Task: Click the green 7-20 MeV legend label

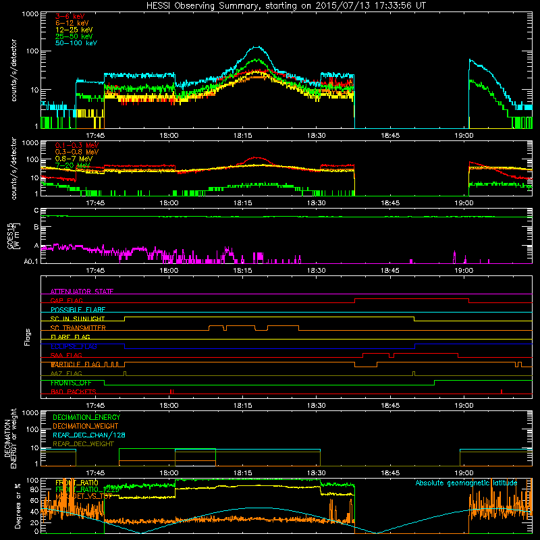Action: coord(72,165)
